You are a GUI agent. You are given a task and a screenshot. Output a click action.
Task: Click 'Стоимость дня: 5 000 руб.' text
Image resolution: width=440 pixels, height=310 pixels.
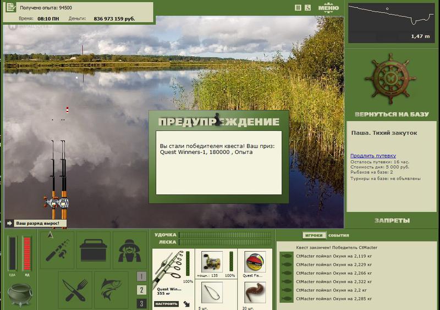coord(380,167)
